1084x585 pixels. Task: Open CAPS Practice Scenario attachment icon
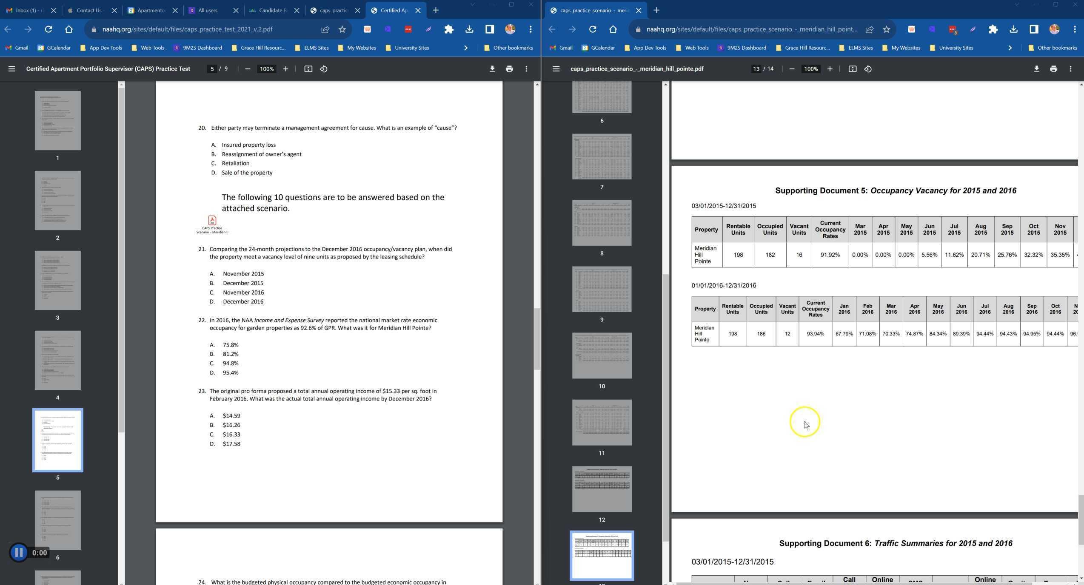(212, 221)
